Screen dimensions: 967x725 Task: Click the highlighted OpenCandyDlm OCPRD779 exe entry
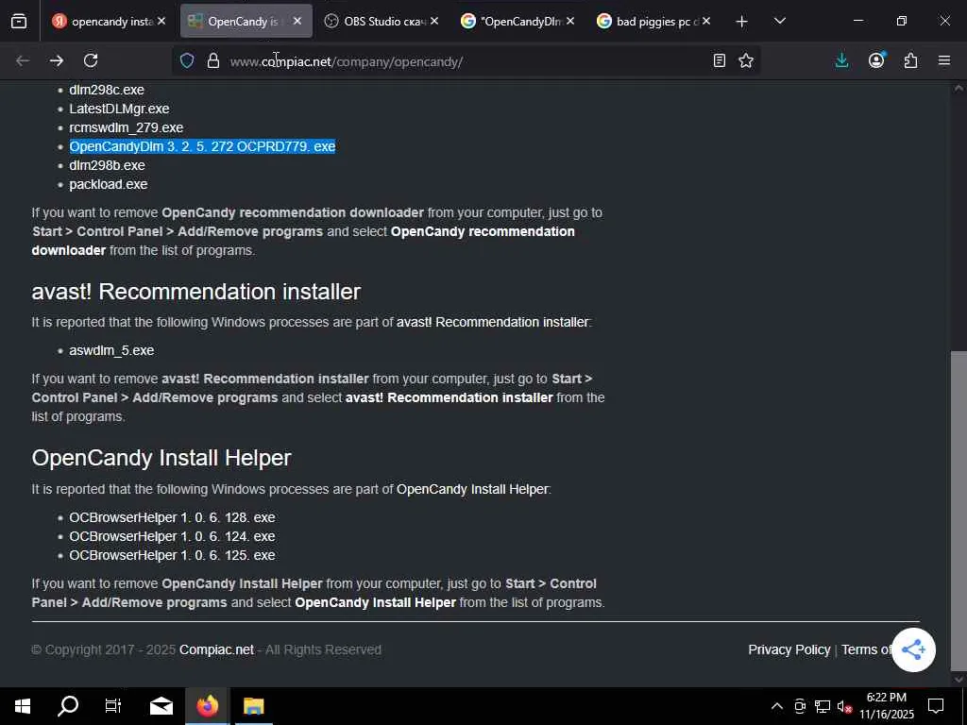[x=202, y=146]
